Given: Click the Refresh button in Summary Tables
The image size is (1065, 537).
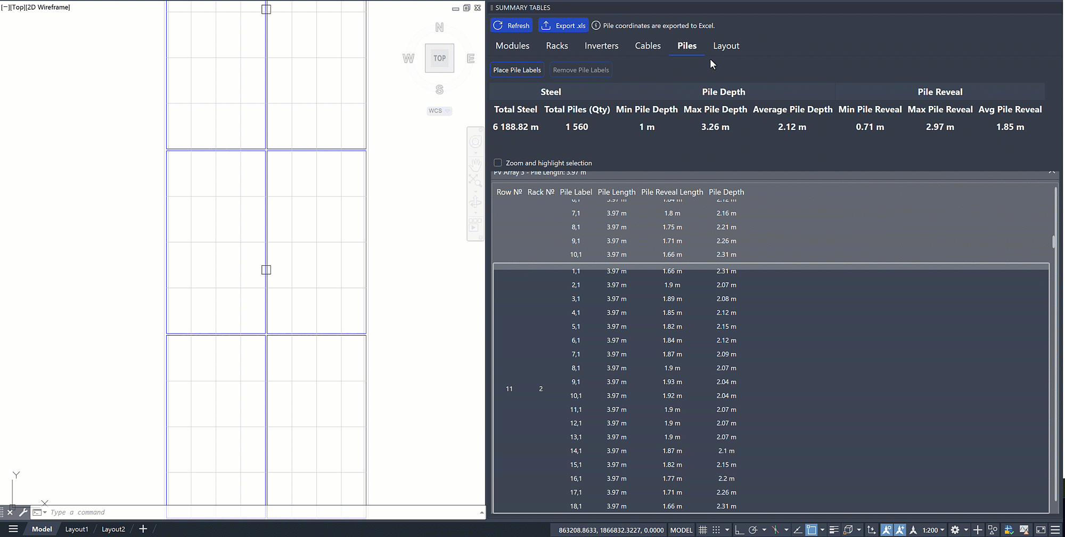Looking at the screenshot, I should pos(512,25).
